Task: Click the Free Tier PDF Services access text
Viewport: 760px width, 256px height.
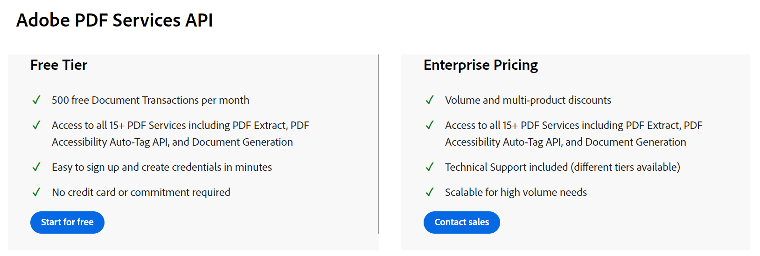Action: [180, 134]
